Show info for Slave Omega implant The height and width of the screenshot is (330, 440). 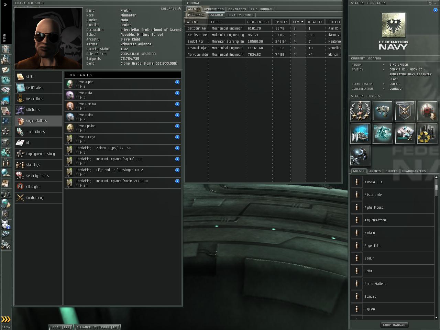click(x=177, y=137)
